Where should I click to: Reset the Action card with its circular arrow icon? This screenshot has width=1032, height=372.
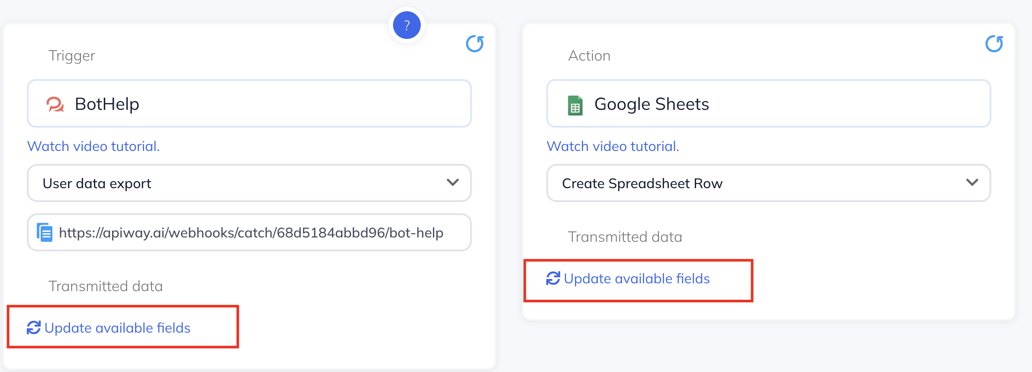click(x=994, y=44)
